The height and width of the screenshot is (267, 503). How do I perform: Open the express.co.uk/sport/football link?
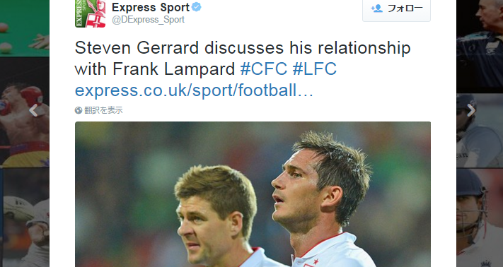coord(194,90)
